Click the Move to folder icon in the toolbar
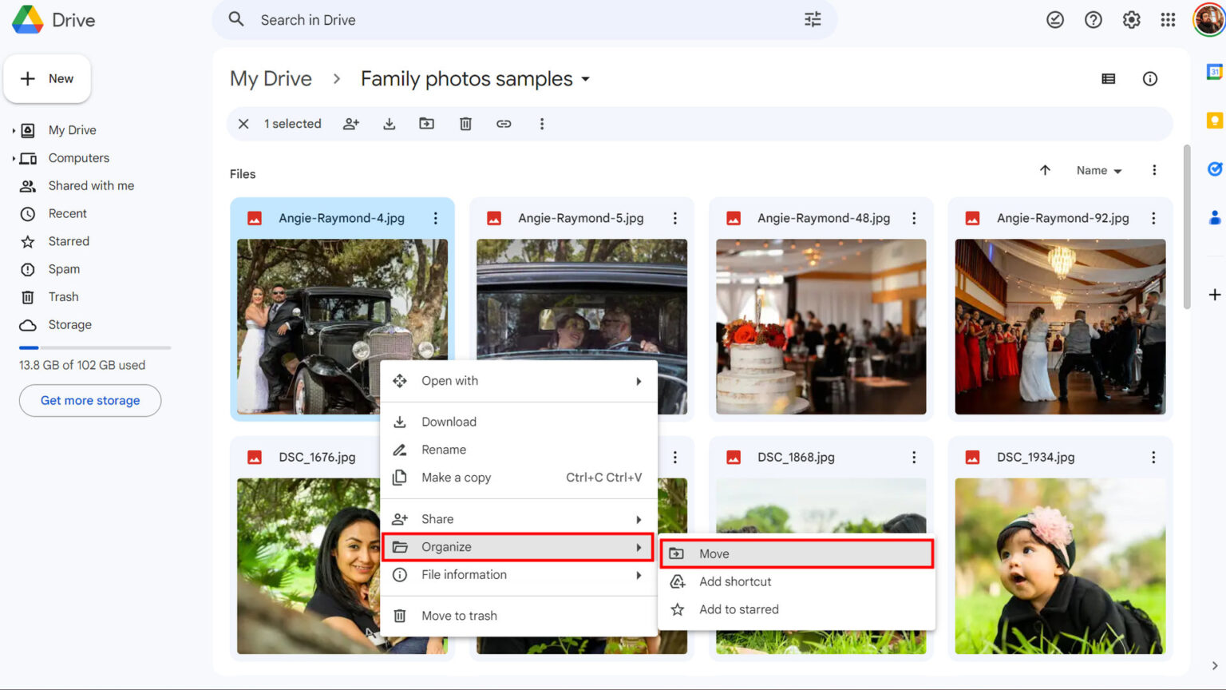 tap(426, 124)
